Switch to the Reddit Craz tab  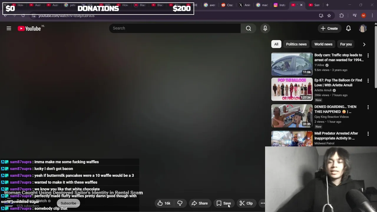(x=227, y=5)
